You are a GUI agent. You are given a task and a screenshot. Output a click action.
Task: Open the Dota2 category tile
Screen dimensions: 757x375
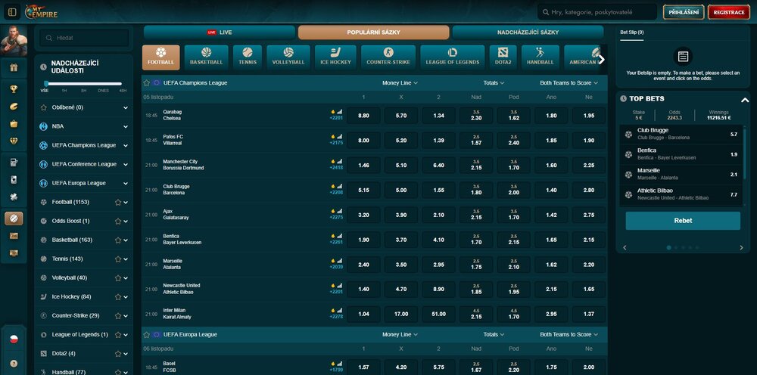[x=503, y=57]
